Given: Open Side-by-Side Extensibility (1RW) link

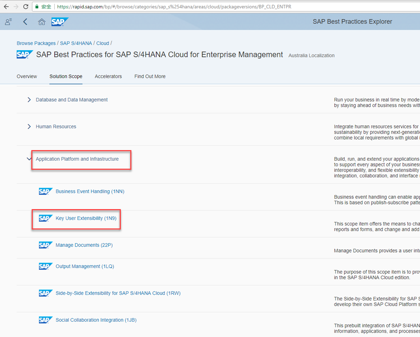Looking at the screenshot, I should tap(118, 293).
